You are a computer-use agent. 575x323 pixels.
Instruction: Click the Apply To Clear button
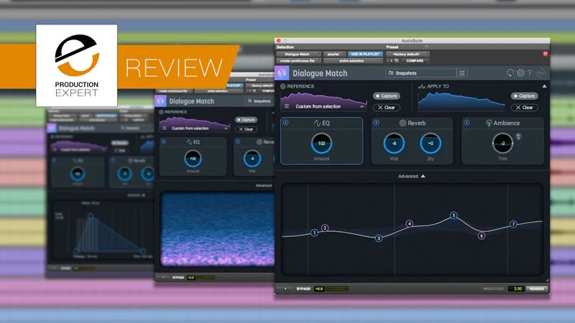pyautogui.click(x=525, y=108)
